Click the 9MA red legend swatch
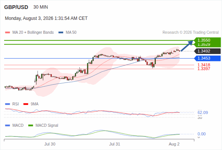The image size is (222, 150). pyautogui.click(x=26, y=104)
